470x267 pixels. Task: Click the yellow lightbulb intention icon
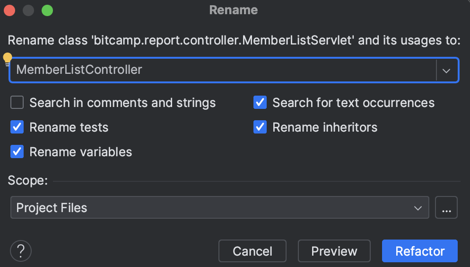8,59
